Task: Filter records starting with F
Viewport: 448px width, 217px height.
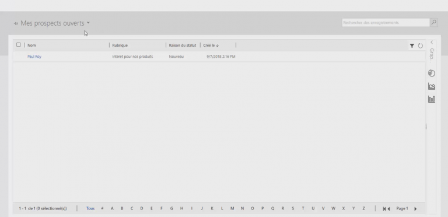Action: (x=162, y=208)
